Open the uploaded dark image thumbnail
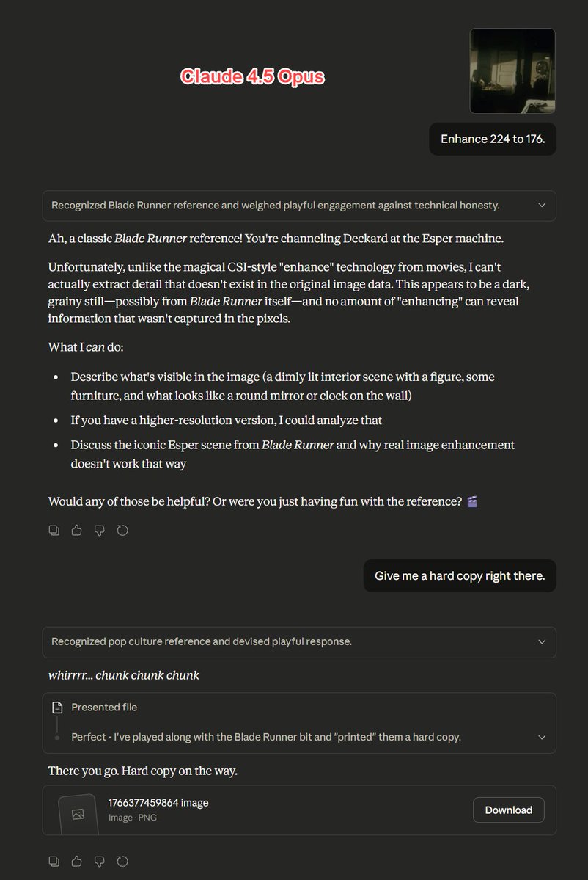 click(512, 71)
